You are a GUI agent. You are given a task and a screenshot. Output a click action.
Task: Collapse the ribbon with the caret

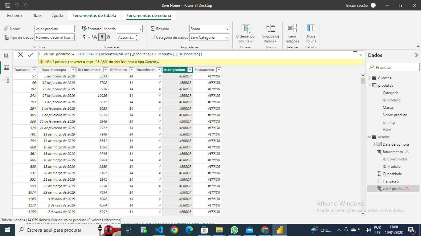point(418,47)
